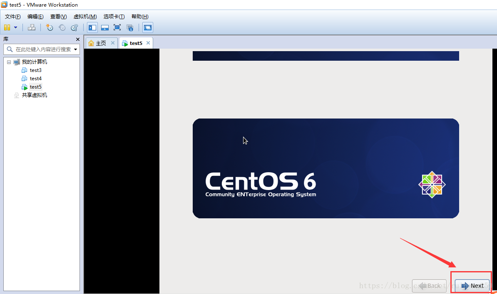Viewport: 497px width, 294px height.
Task: Click the library search input field
Action: (x=41, y=49)
